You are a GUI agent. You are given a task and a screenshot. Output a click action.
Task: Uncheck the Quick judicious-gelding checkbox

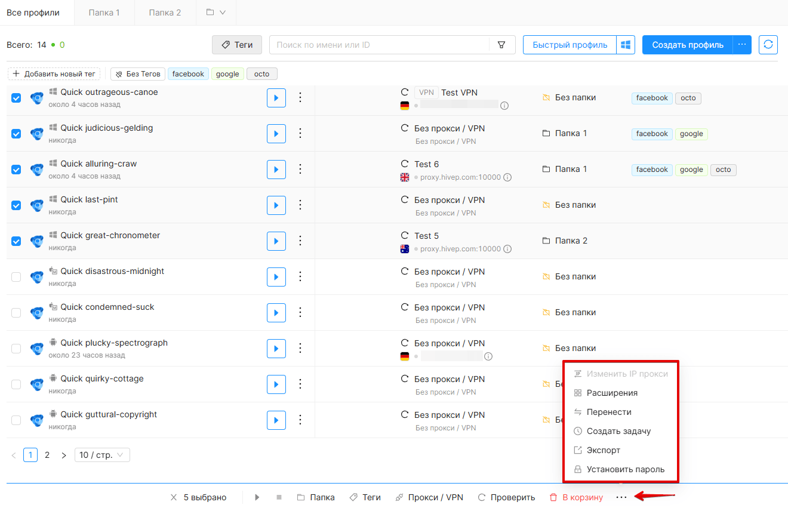16,134
